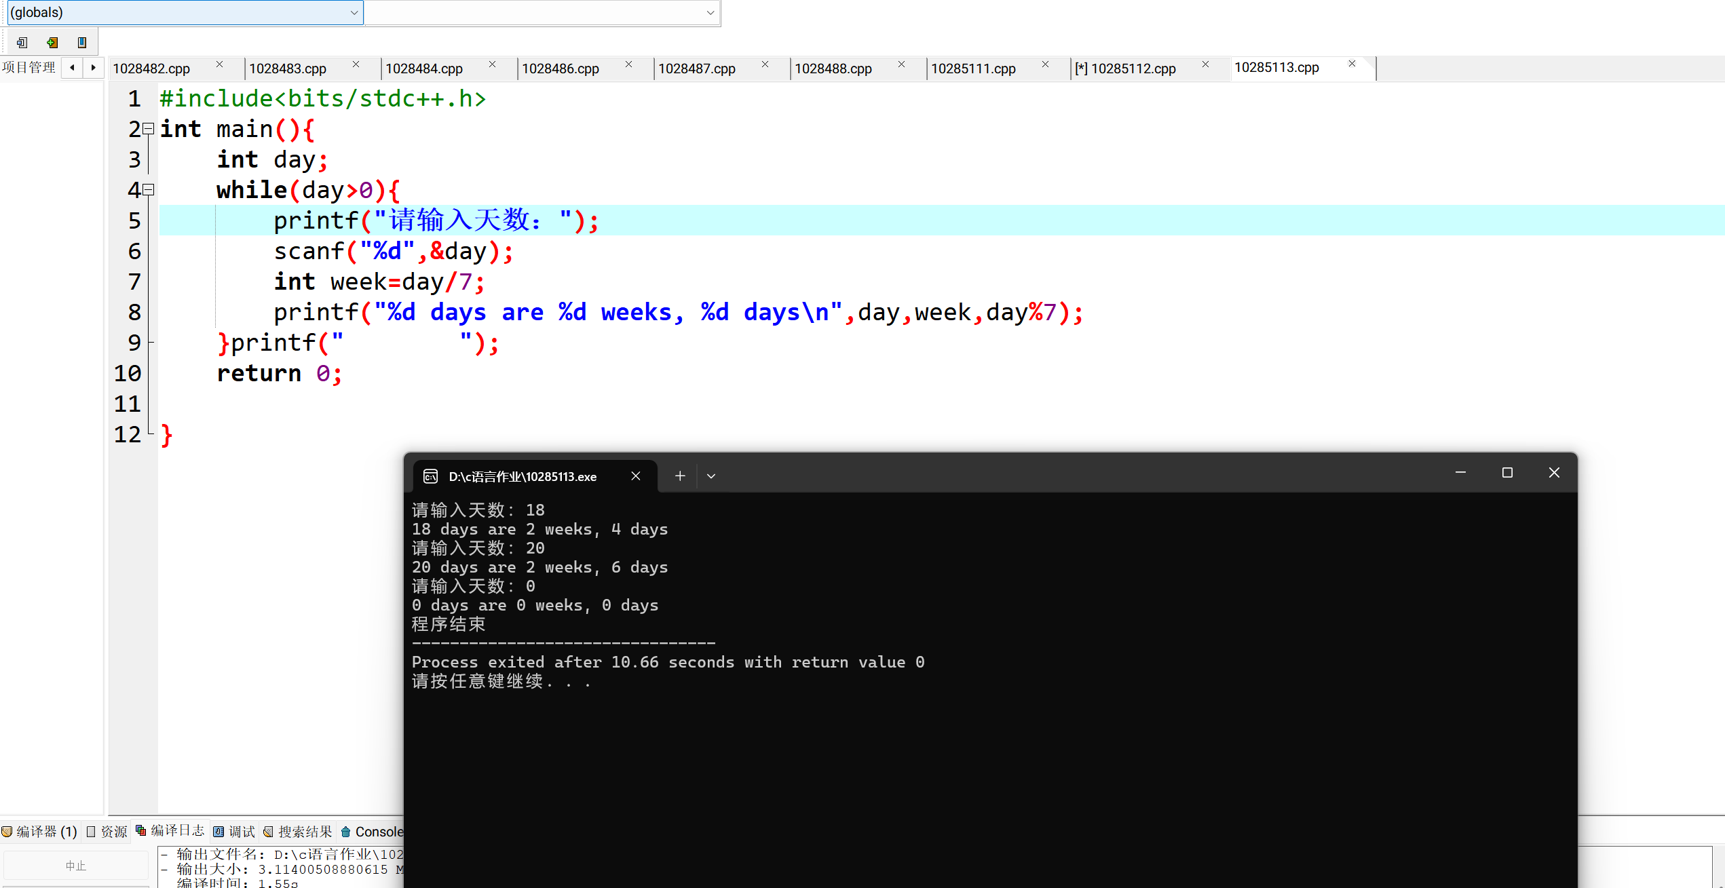Click the add bookmark icon with green plus
Screen dimensions: 1725x888
coord(52,43)
